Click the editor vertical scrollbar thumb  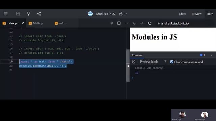pyautogui.click(x=128, y=66)
